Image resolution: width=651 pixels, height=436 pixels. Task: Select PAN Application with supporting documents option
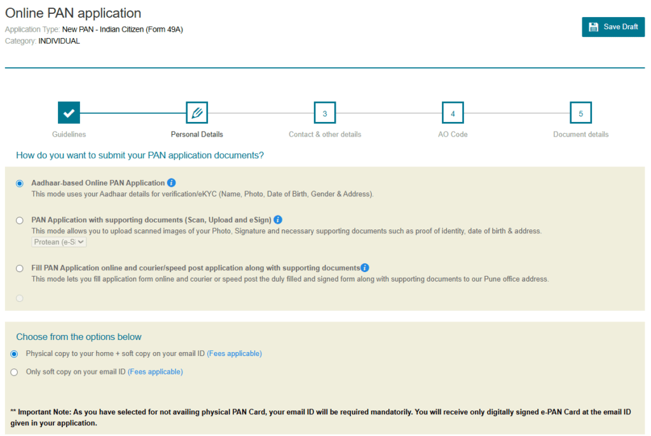click(19, 220)
